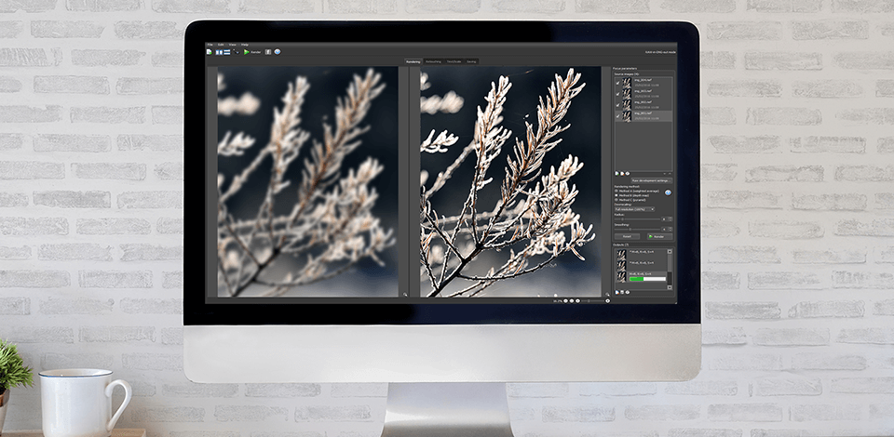Switch to the Rendering tab
Screen dimensions: 894x437
click(413, 61)
